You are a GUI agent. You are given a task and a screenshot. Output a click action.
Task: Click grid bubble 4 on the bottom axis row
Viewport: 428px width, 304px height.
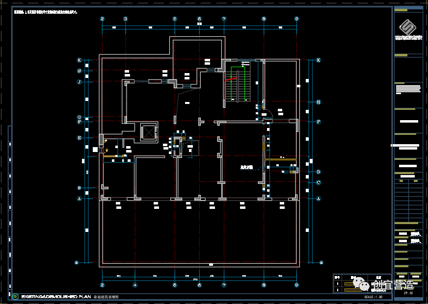[135, 285]
